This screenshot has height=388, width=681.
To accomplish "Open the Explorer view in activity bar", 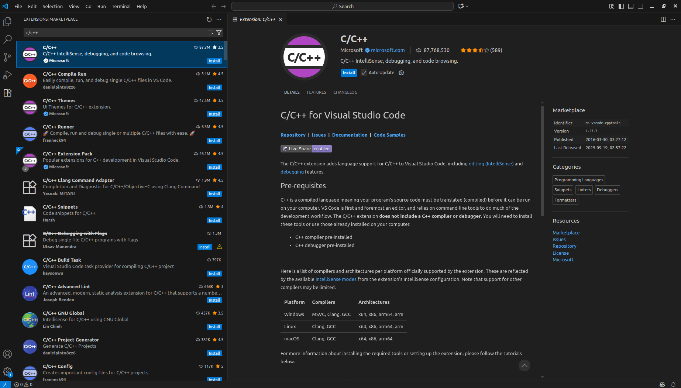I will pos(7,22).
